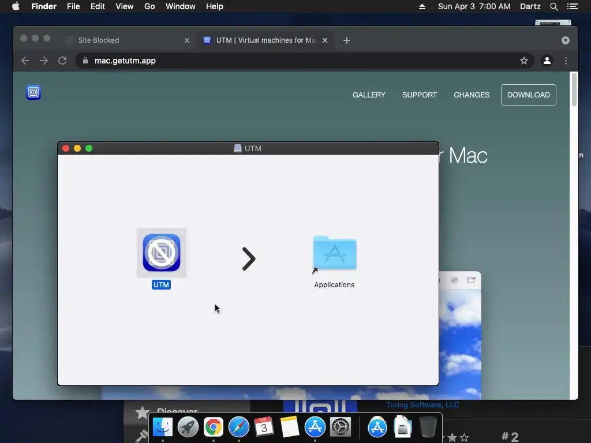Open the Window menu

point(181,6)
